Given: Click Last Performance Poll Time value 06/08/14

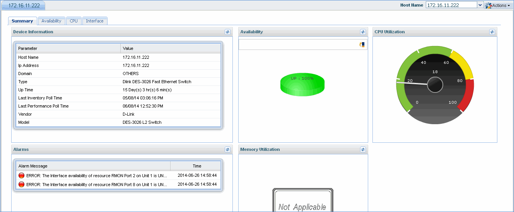Looking at the screenshot, I should [143, 106].
